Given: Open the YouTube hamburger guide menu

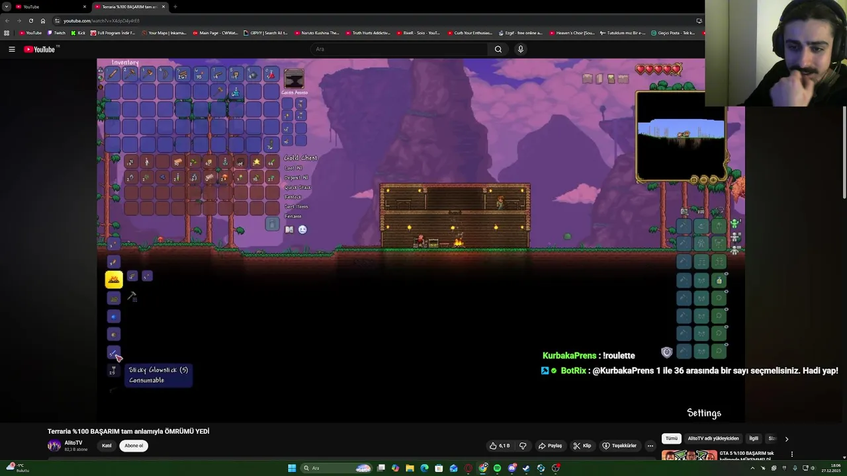Looking at the screenshot, I should 11,49.
